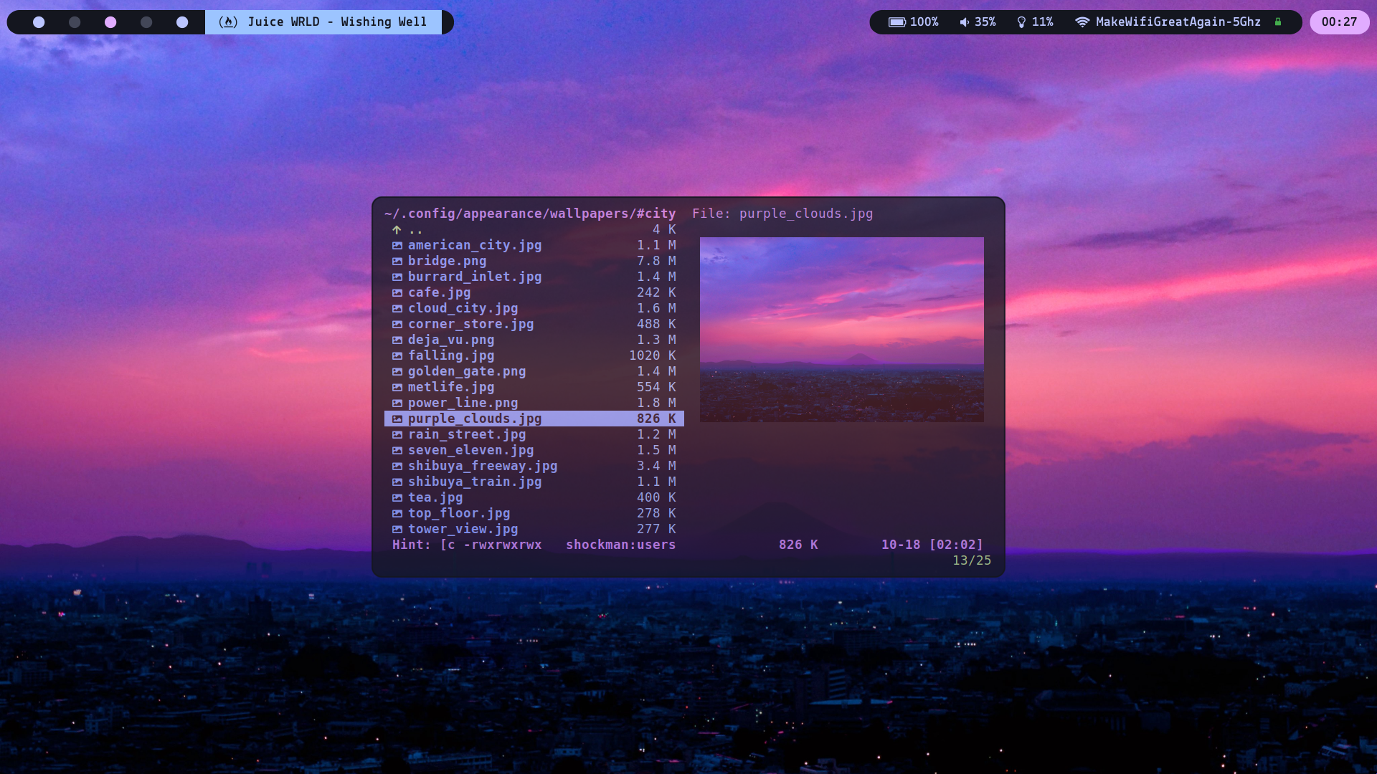The width and height of the screenshot is (1377, 774).
Task: Click the Juice WRLD - Wishing Well title
Action: coord(337,22)
